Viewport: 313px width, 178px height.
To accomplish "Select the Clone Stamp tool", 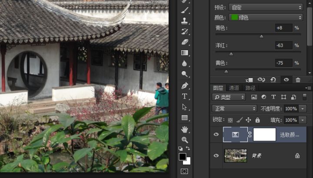I will coord(184,21).
